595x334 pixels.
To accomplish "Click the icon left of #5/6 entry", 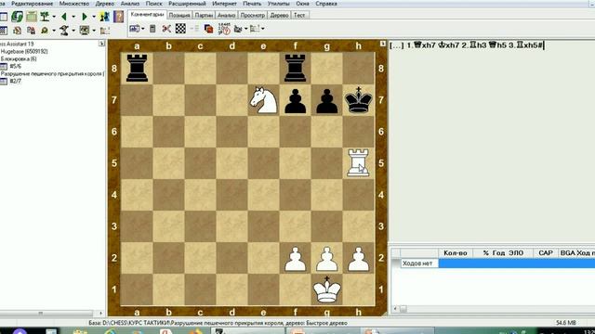I will point(4,66).
